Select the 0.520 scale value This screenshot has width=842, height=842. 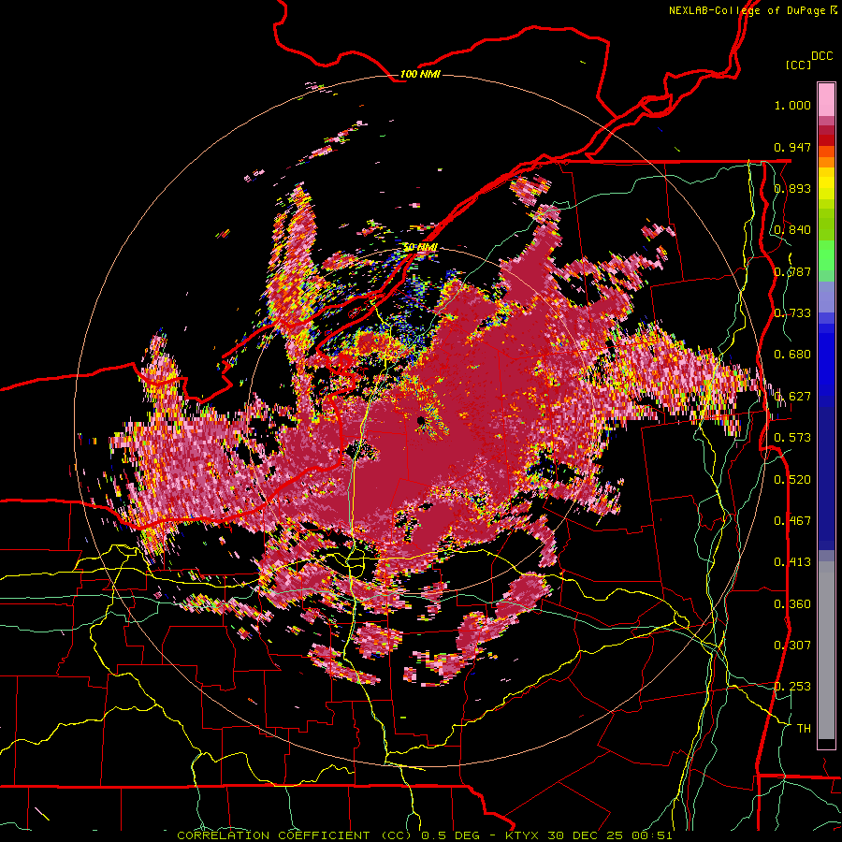pyautogui.click(x=792, y=480)
